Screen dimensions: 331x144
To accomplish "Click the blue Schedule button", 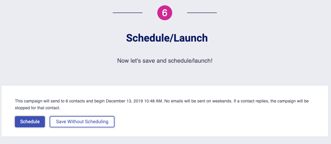I will click(x=30, y=122).
